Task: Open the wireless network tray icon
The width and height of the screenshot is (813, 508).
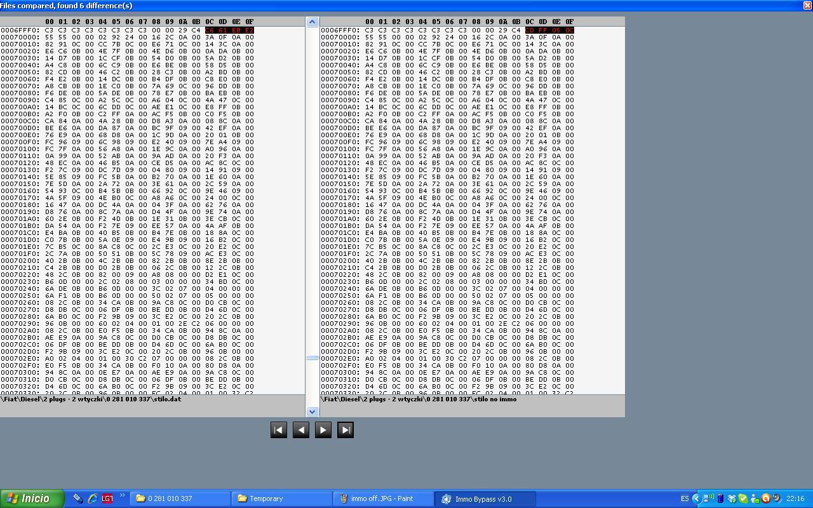Action: click(x=708, y=498)
